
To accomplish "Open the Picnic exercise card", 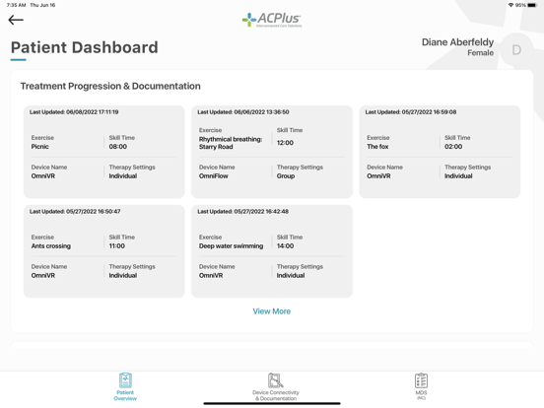I will (x=104, y=152).
